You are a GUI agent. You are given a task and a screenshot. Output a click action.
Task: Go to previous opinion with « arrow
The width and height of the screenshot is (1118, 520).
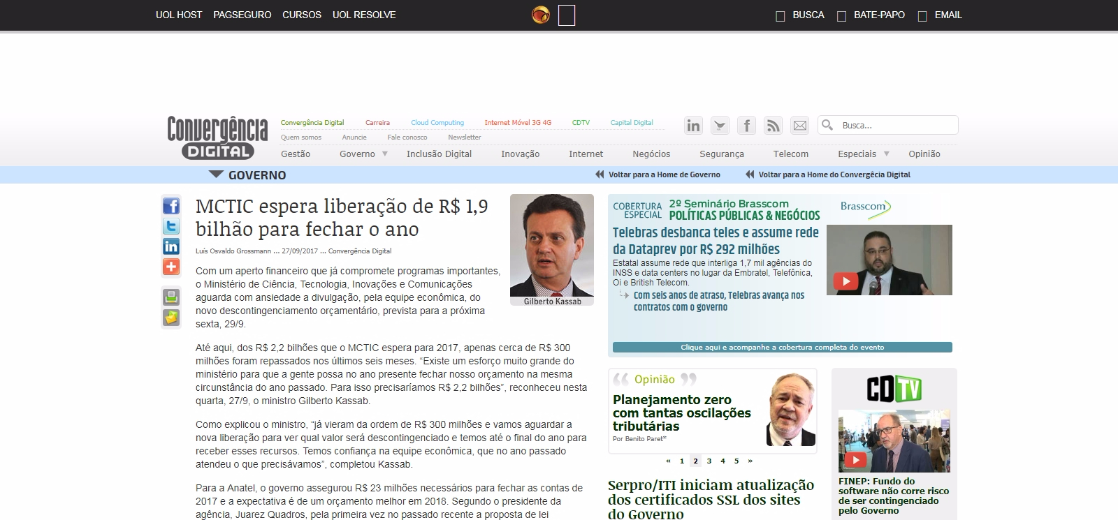668,461
